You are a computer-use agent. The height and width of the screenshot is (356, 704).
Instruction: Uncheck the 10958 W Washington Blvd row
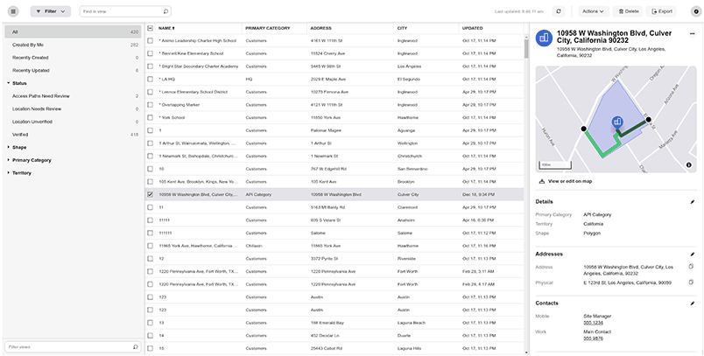coord(150,194)
